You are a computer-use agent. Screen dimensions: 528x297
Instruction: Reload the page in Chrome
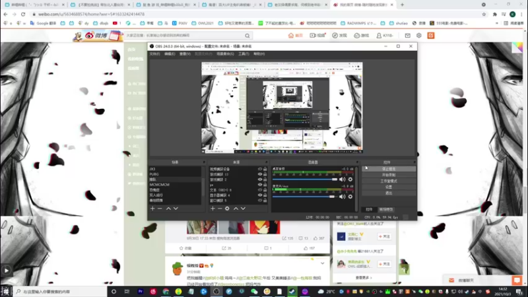[23, 14]
